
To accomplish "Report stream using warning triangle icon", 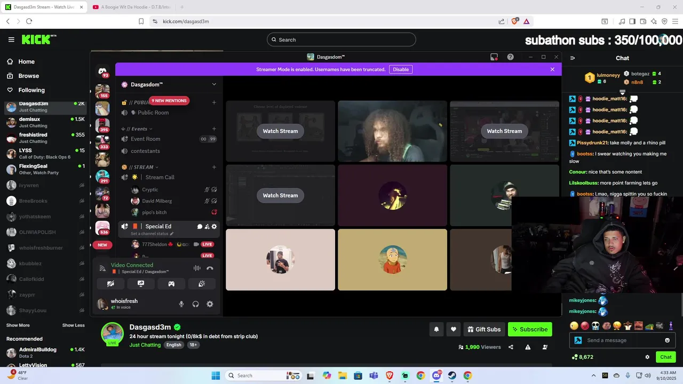I will tap(528, 347).
